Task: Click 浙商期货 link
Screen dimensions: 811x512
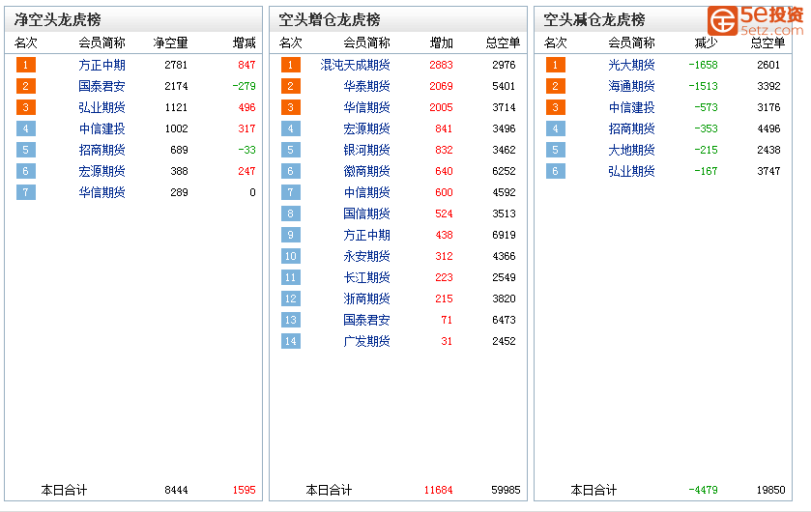Action: tap(366, 299)
